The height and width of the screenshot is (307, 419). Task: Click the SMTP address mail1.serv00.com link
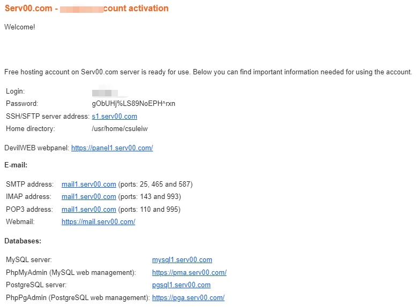point(89,185)
